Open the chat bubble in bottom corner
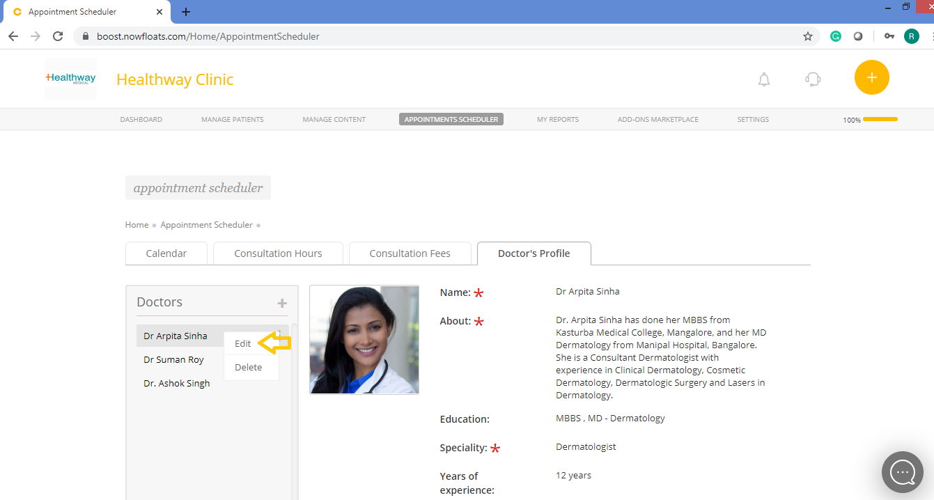The width and height of the screenshot is (934, 500). [902, 472]
